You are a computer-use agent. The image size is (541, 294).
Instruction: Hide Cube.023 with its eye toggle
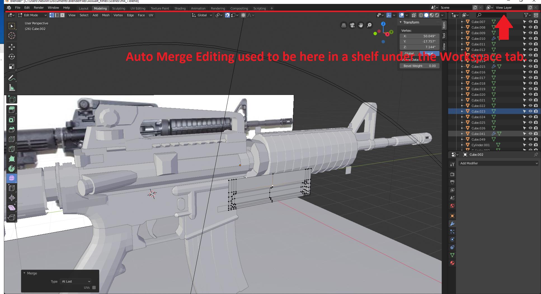pyautogui.click(x=530, y=111)
